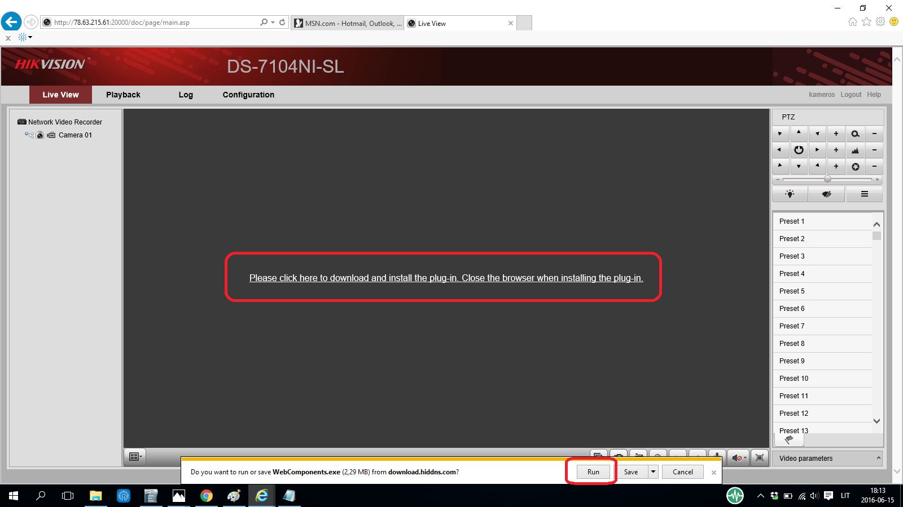903x507 pixels.
Task: Click the zoom in plus button
Action: (x=836, y=134)
